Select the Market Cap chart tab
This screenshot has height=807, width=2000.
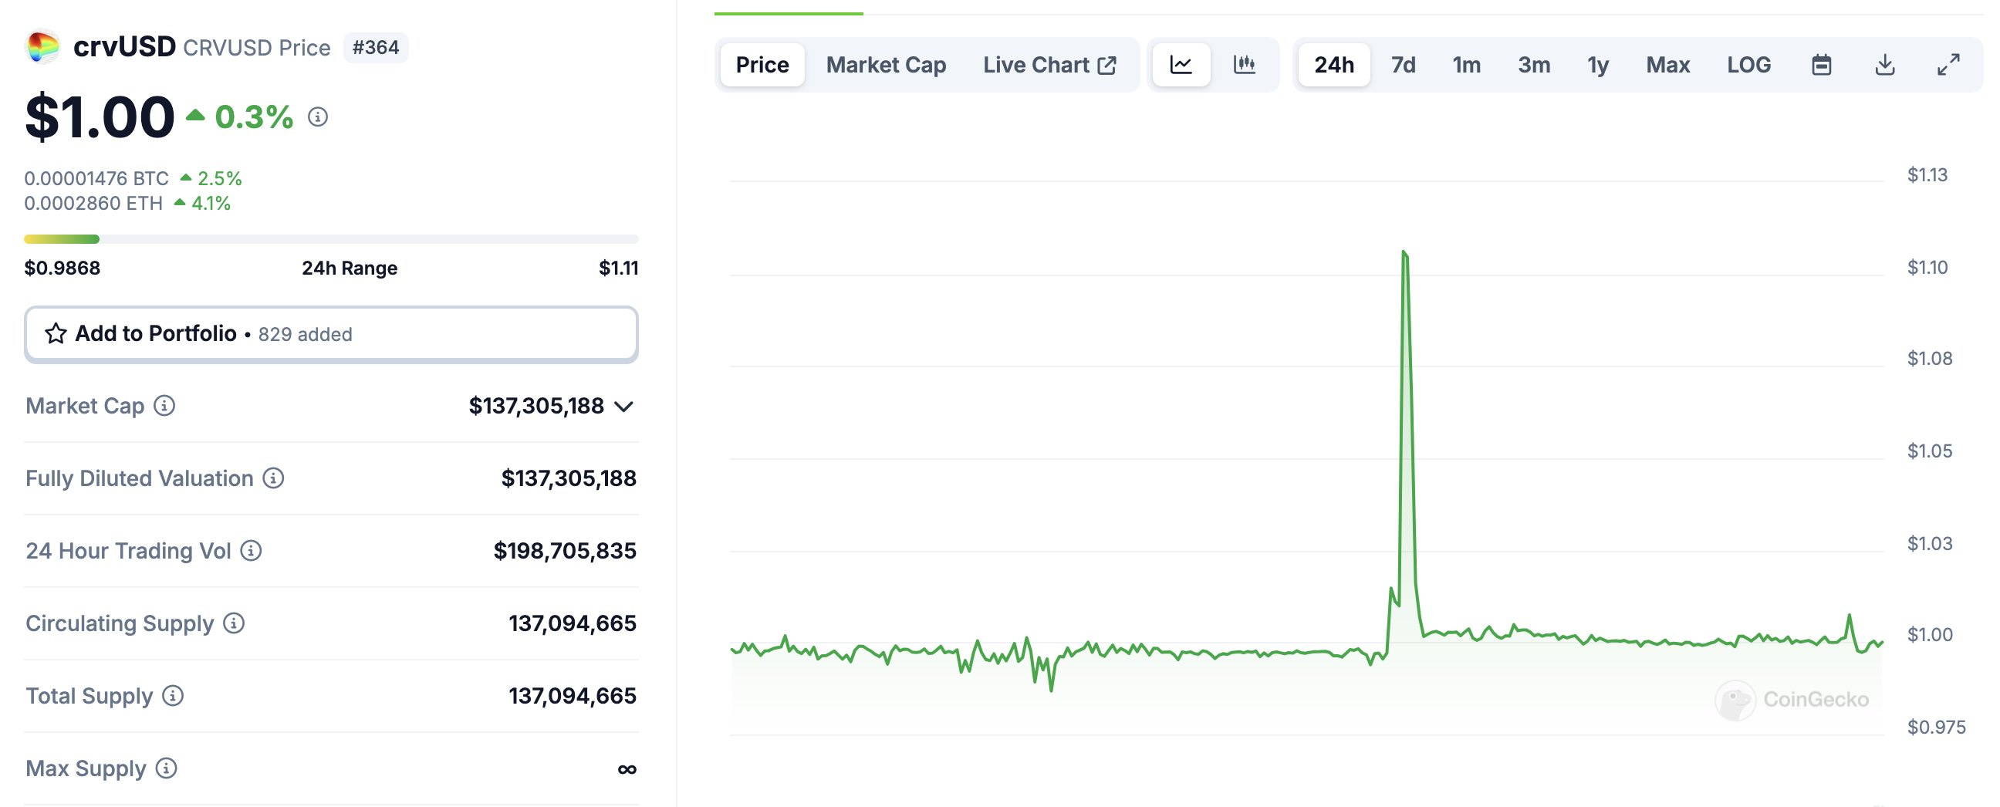tap(886, 64)
